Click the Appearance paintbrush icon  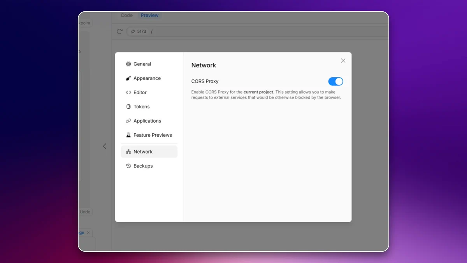(x=128, y=78)
